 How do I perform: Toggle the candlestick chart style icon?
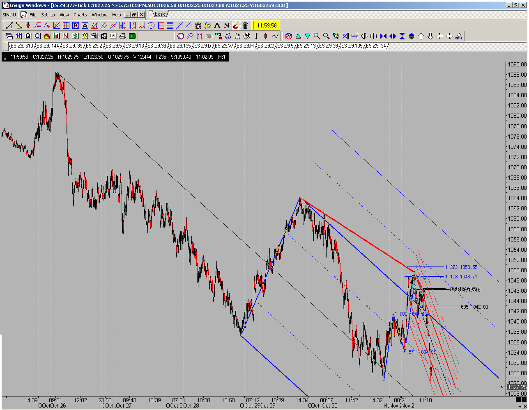click(266, 36)
